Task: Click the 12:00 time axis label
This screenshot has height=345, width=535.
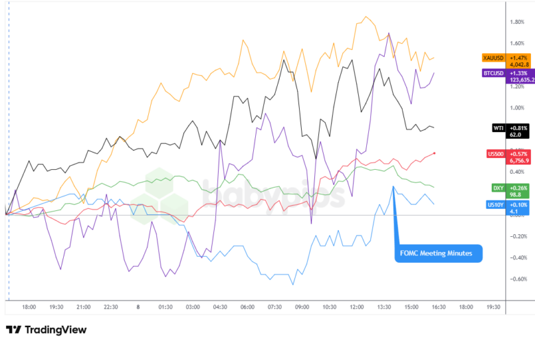Action: coord(356,308)
